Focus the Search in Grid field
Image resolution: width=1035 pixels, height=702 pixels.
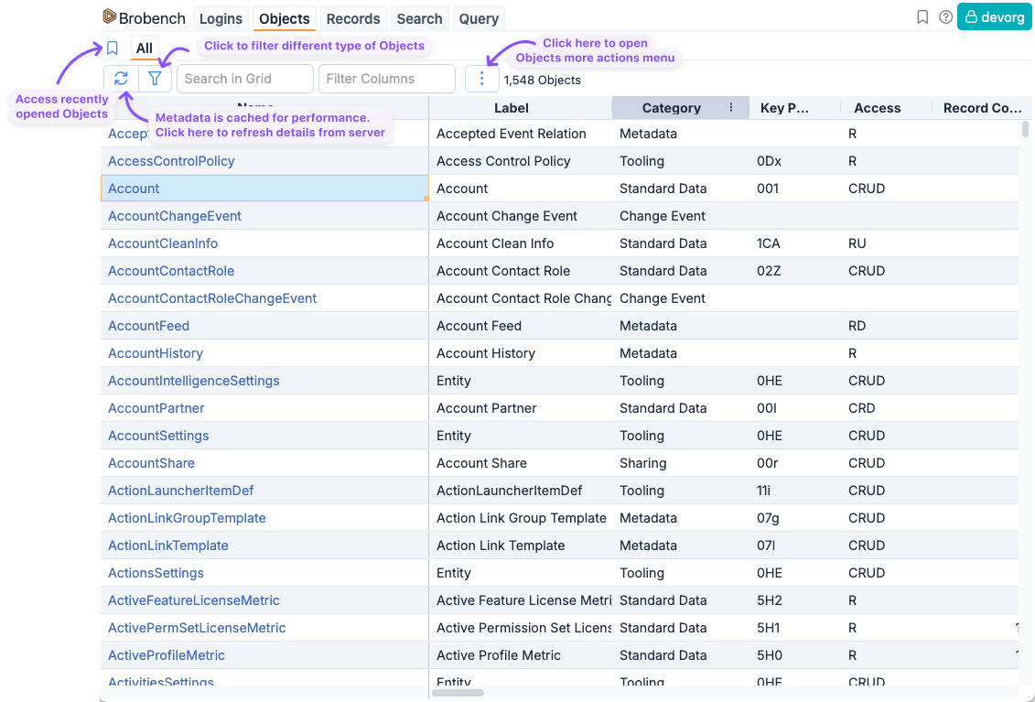click(x=245, y=79)
